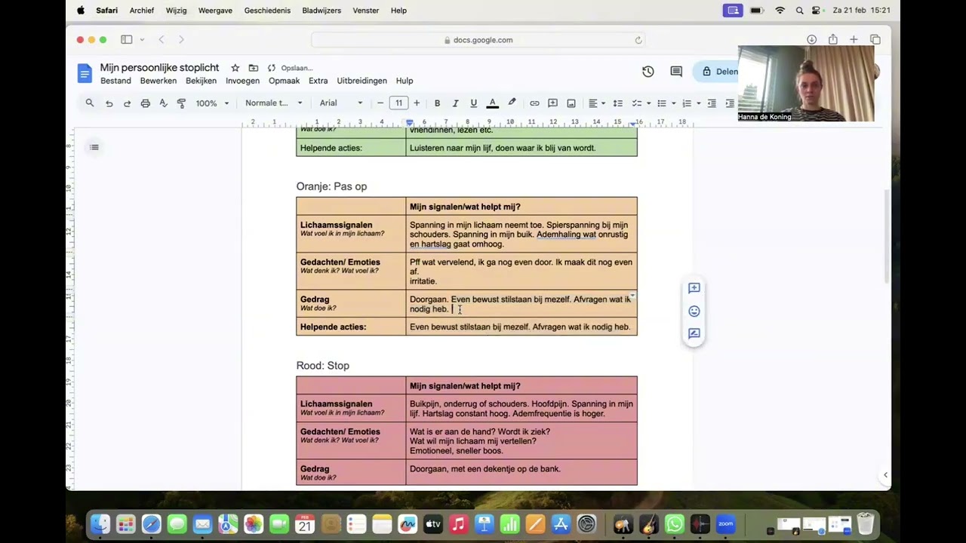966x543 pixels.
Task: Open the Invoegen menu
Action: point(242,81)
